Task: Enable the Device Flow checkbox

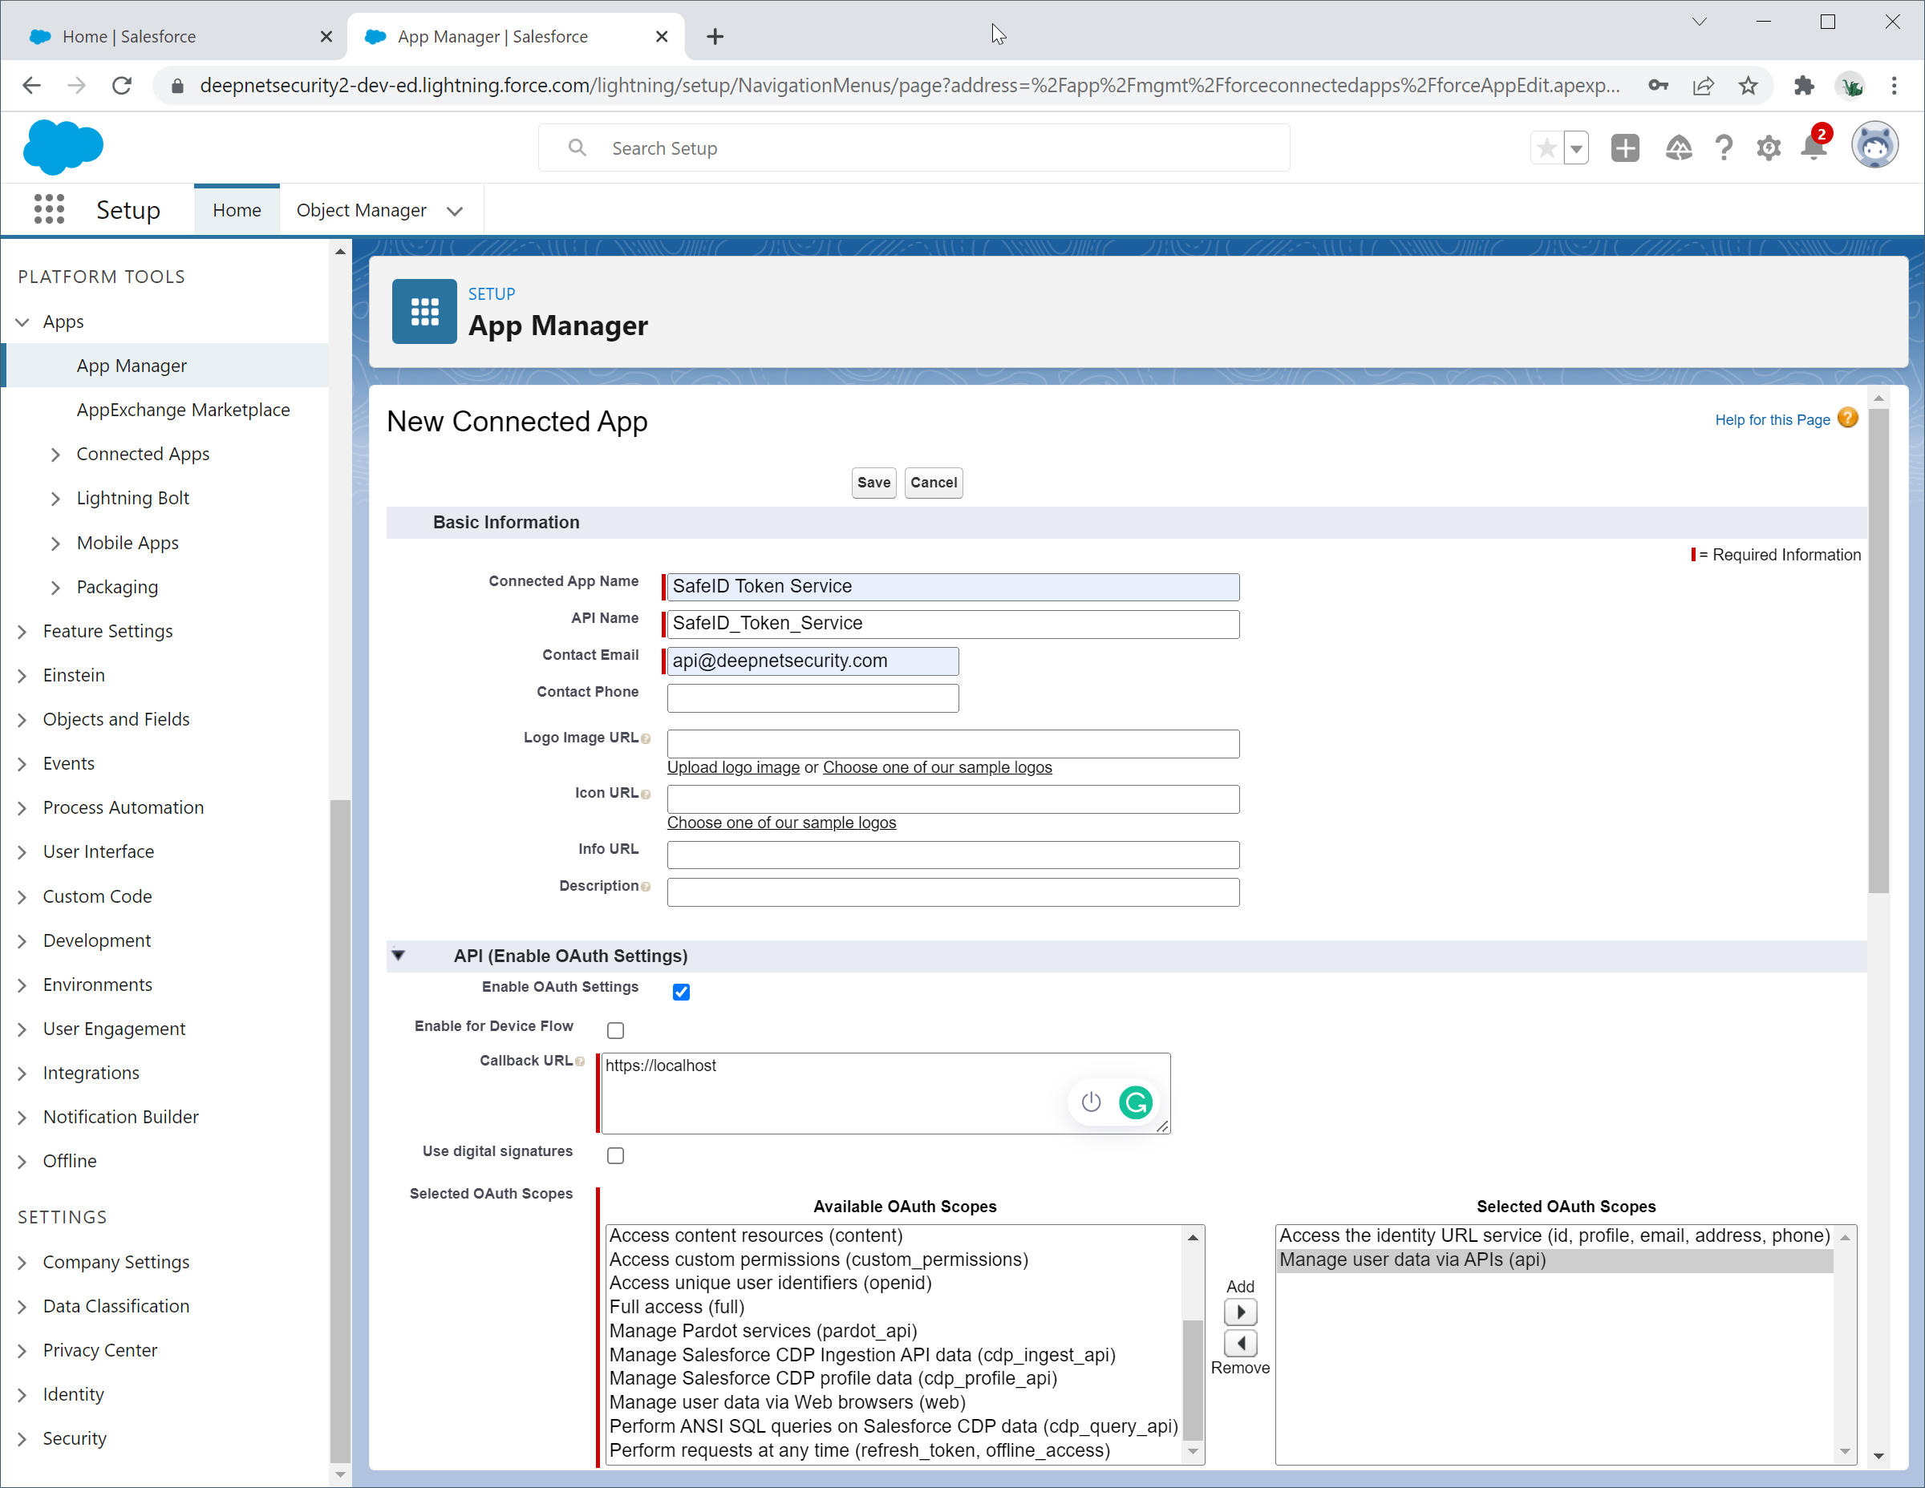Action: coord(616,1030)
